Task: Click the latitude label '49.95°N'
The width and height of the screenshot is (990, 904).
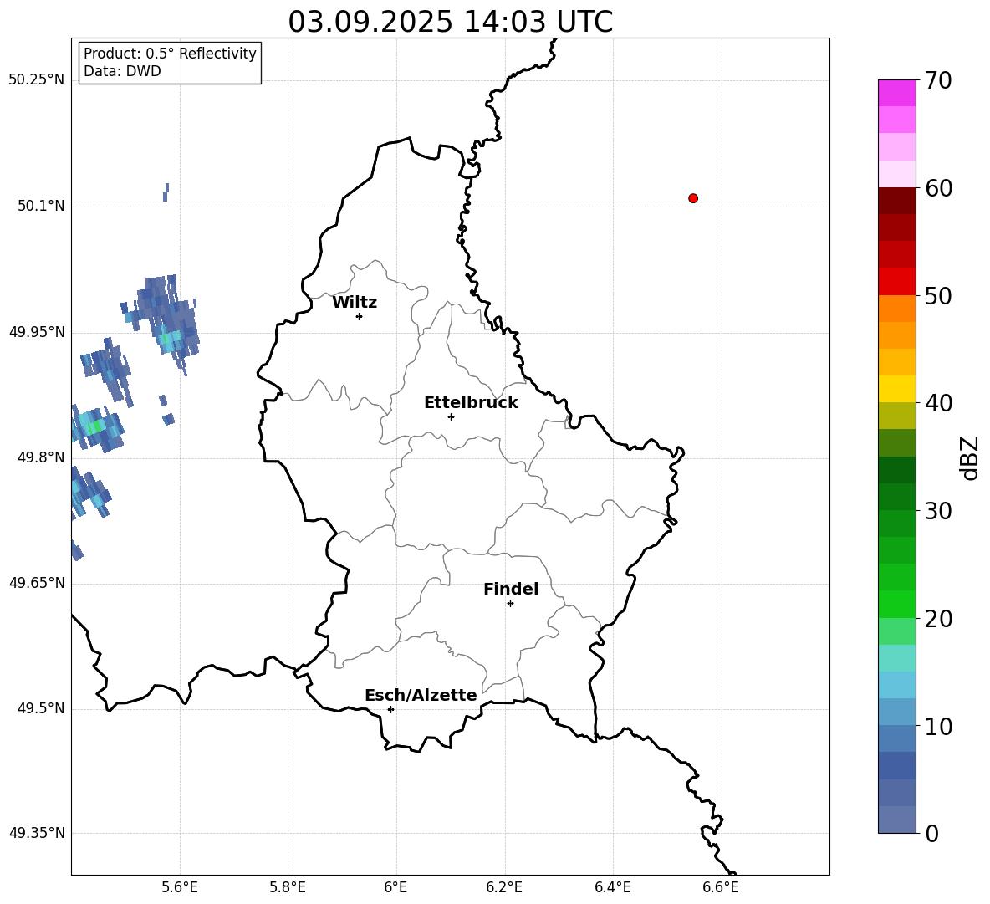Action: [x=36, y=331]
